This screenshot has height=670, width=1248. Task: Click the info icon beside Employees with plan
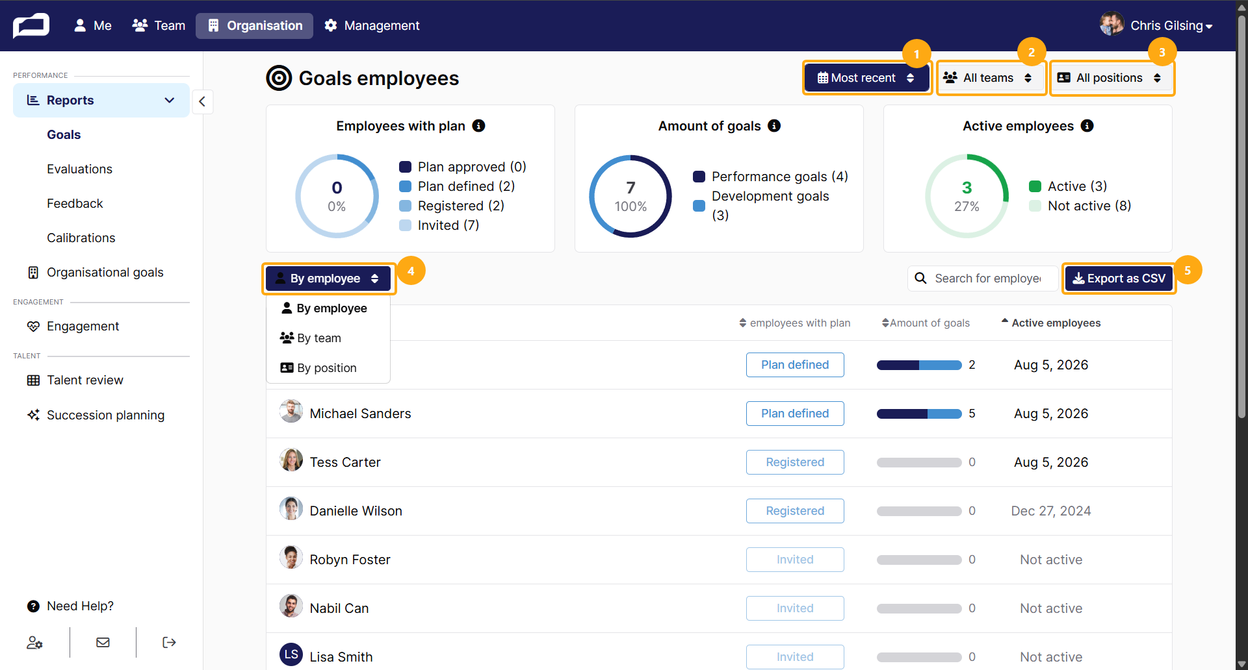point(478,126)
